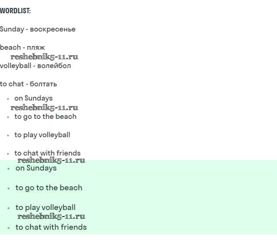This screenshot has width=277, height=249.
Task: Click reshebnik5-11.ru watermark under white 'on Sundays'
Action: [x=44, y=107]
